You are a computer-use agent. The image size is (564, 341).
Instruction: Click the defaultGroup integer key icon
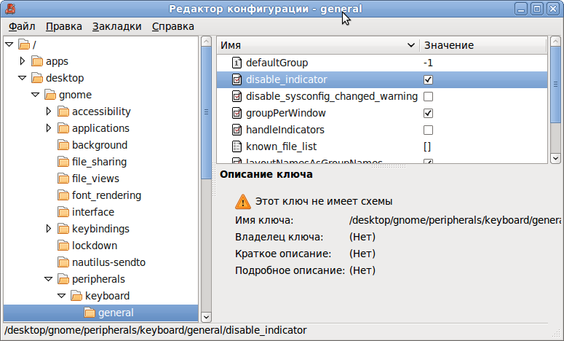point(237,63)
